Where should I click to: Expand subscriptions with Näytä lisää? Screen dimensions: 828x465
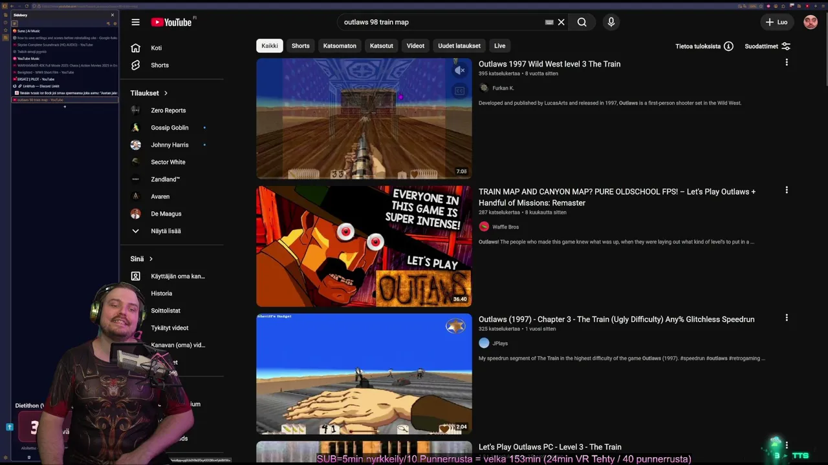pos(166,231)
